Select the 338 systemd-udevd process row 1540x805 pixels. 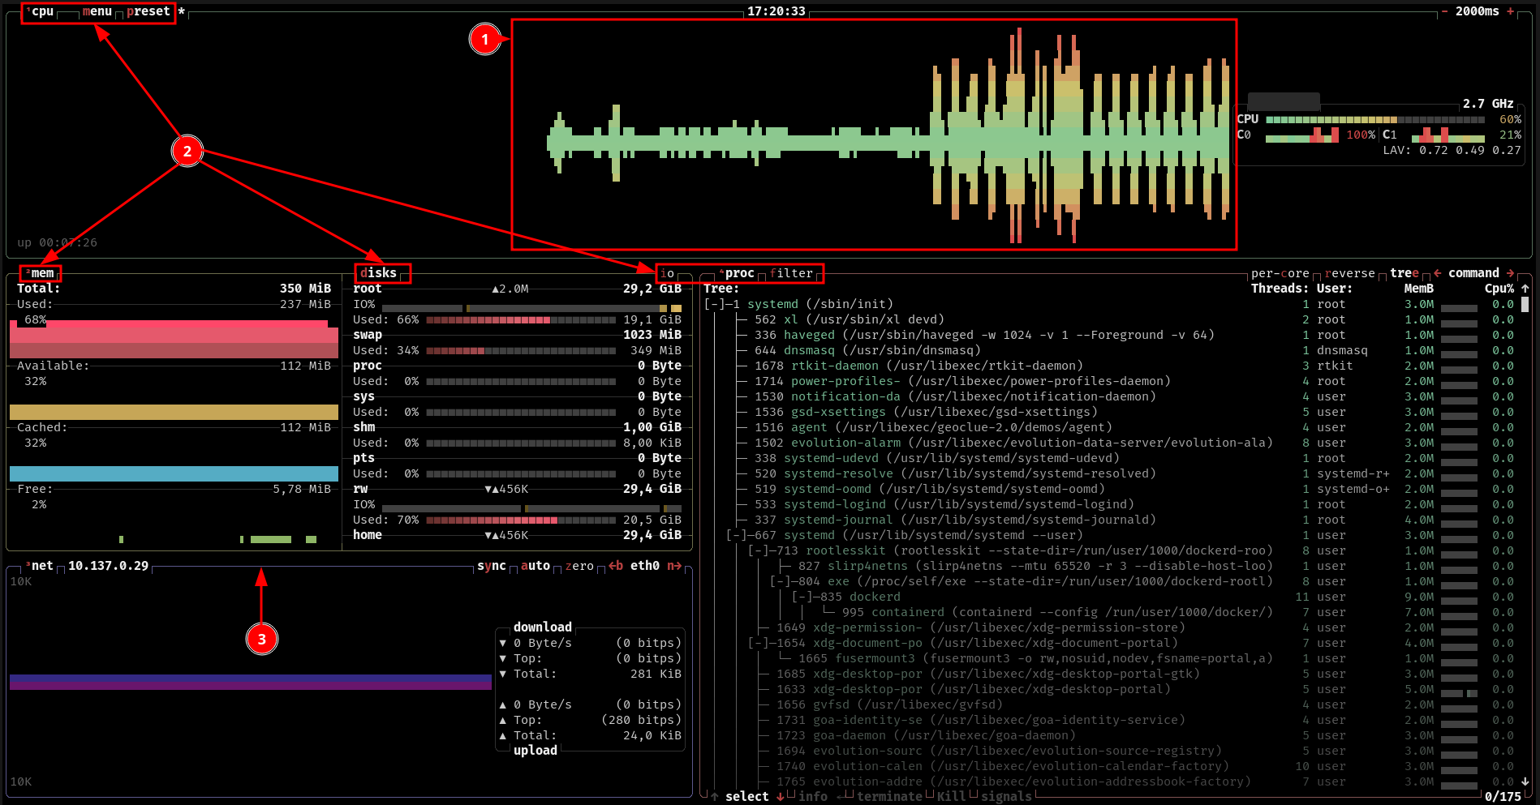(1110, 458)
